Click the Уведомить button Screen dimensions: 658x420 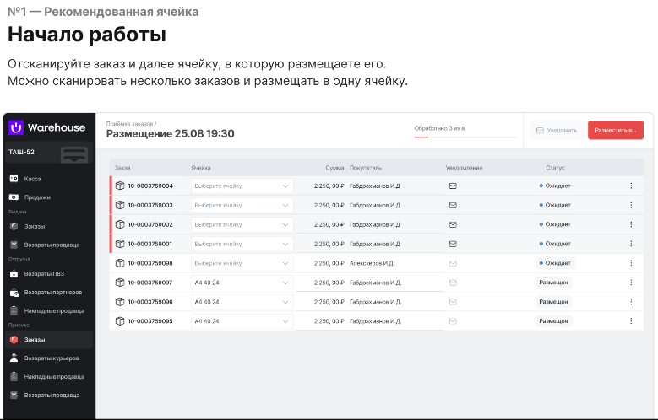pos(555,130)
